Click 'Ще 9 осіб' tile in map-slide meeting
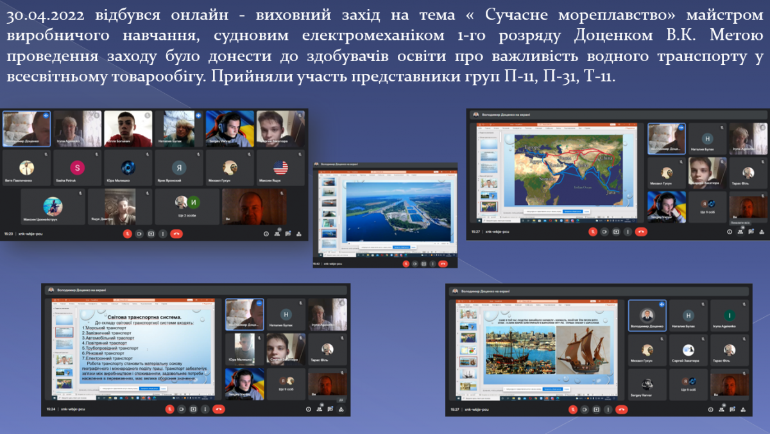Image resolution: width=770 pixels, height=434 pixels. (706, 207)
